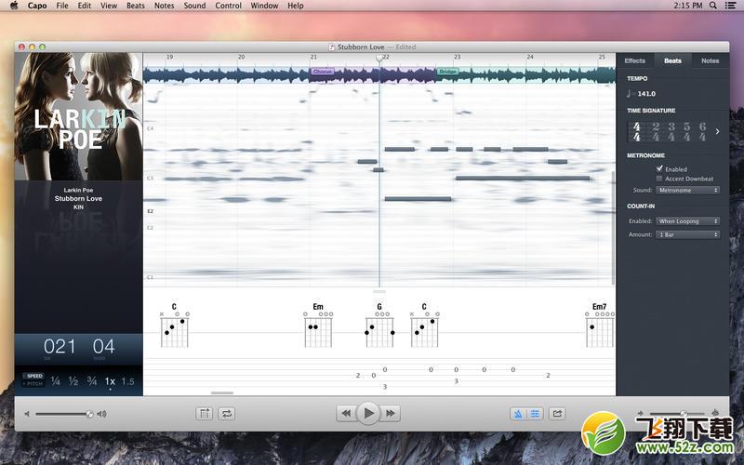744x465 pixels.
Task: Toggle the tablature lines view icon
Action: click(535, 414)
